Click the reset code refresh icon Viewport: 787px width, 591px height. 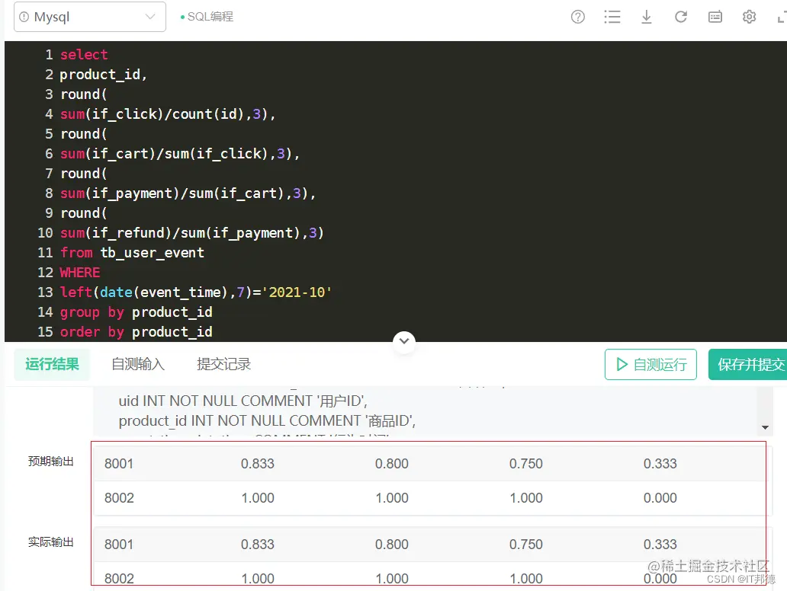680,17
